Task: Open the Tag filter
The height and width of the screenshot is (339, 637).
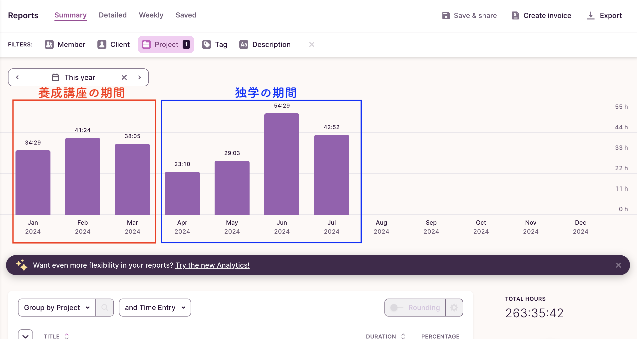Action: coord(215,44)
